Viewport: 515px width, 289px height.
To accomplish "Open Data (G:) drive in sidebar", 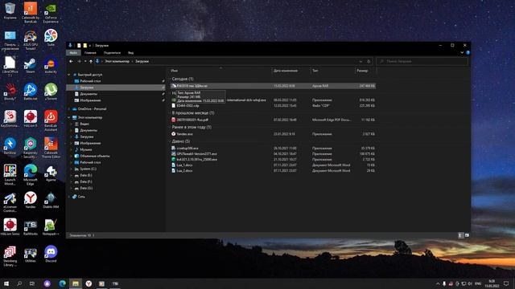I will click(x=86, y=188).
